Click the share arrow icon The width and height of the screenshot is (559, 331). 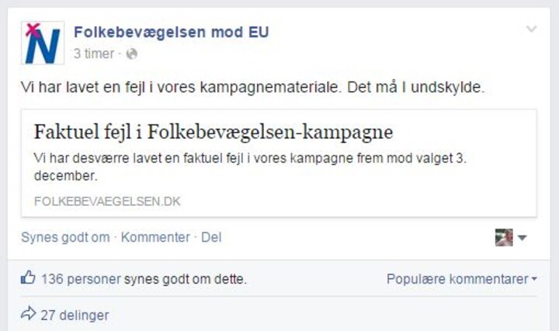click(x=29, y=315)
